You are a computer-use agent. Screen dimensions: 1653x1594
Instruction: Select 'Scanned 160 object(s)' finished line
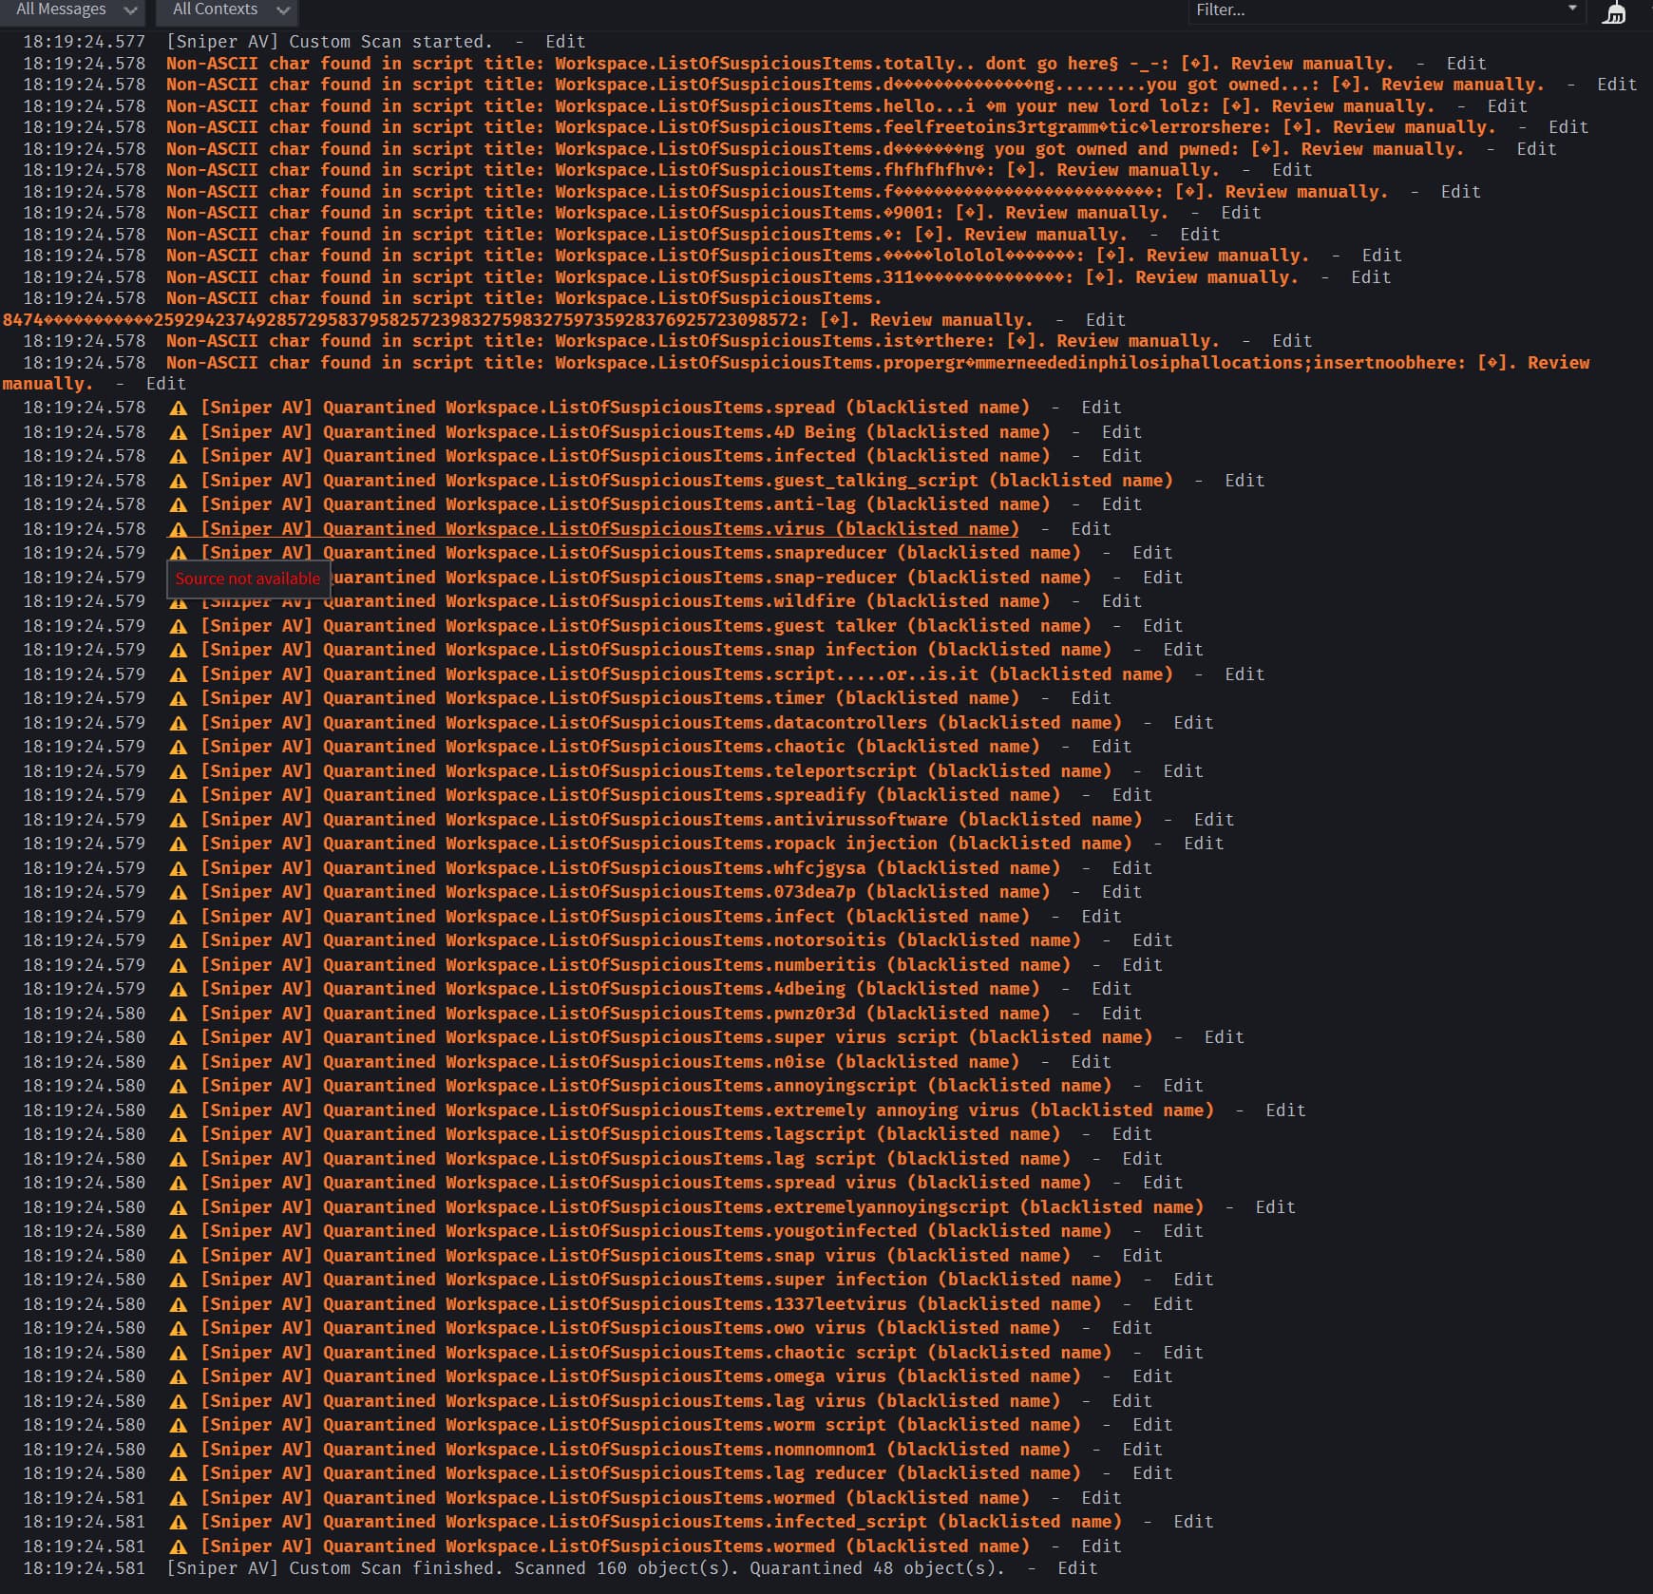coord(586,1568)
